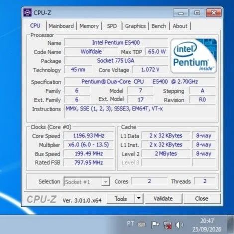The image size is (234, 234).
Task: Go to the Bench tab
Action: [159, 26]
